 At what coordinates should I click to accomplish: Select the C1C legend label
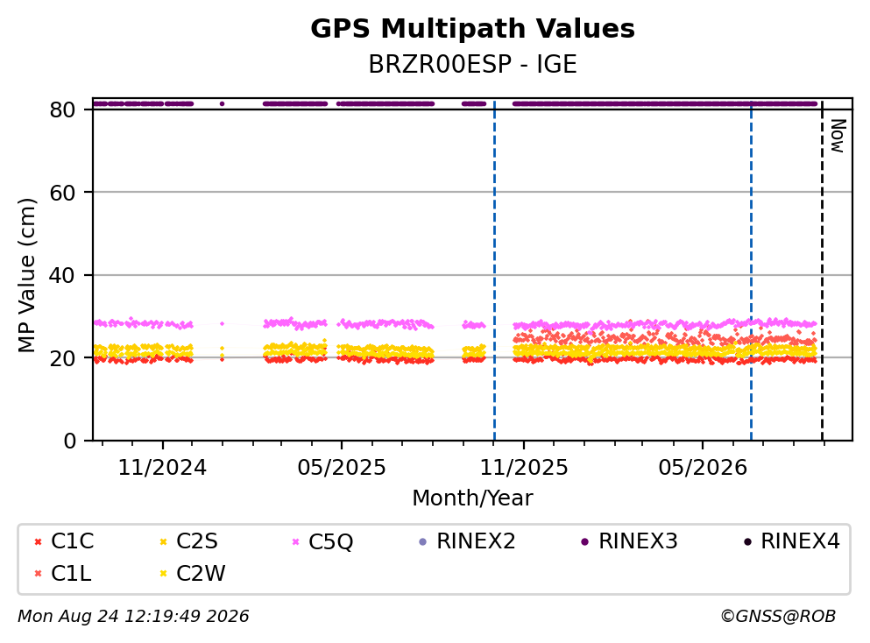pyautogui.click(x=72, y=541)
